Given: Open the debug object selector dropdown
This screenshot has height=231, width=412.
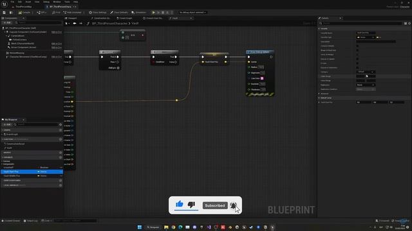Looking at the screenshot, I should pos(192,12).
